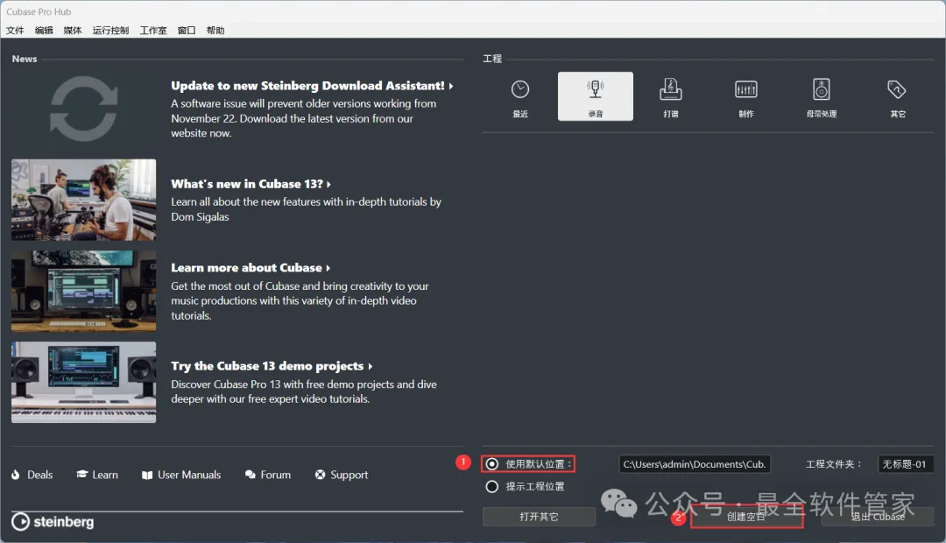
Task: Open the 运行控制 menu
Action: coord(110,30)
